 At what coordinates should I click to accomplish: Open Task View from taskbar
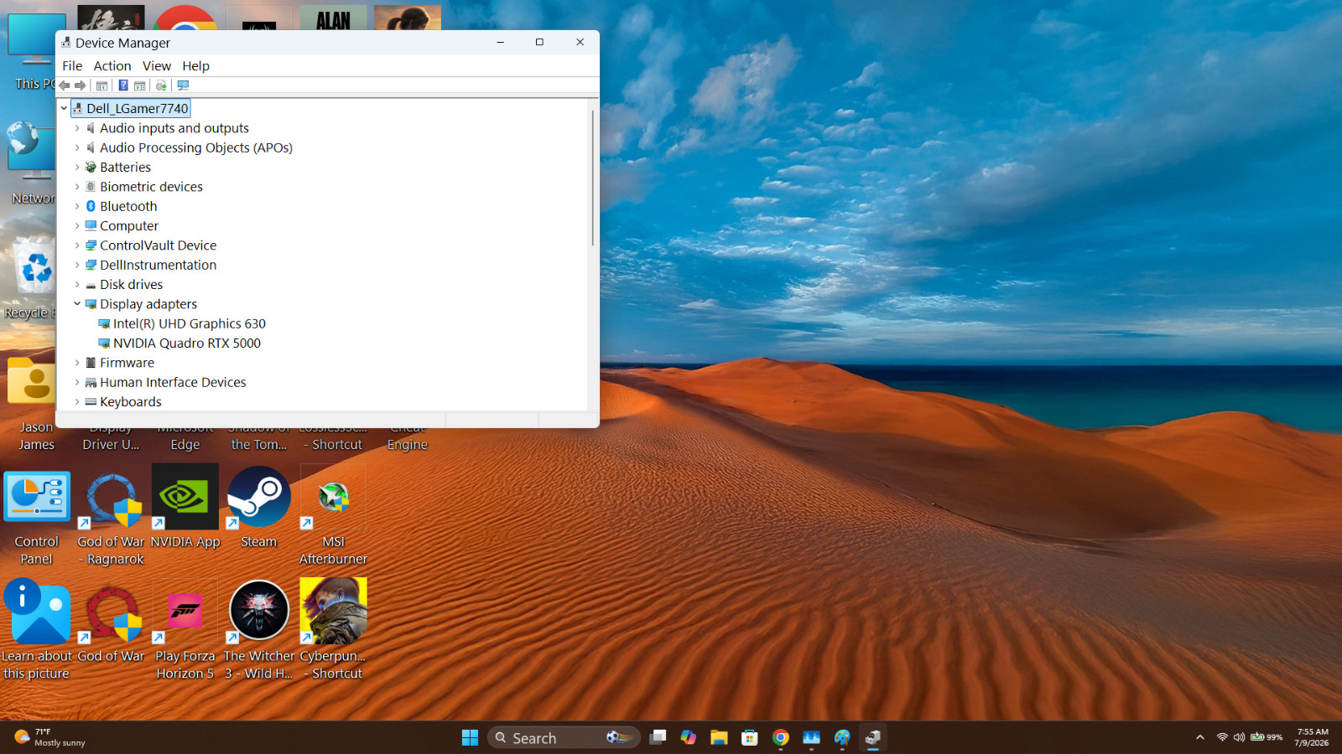click(x=658, y=737)
